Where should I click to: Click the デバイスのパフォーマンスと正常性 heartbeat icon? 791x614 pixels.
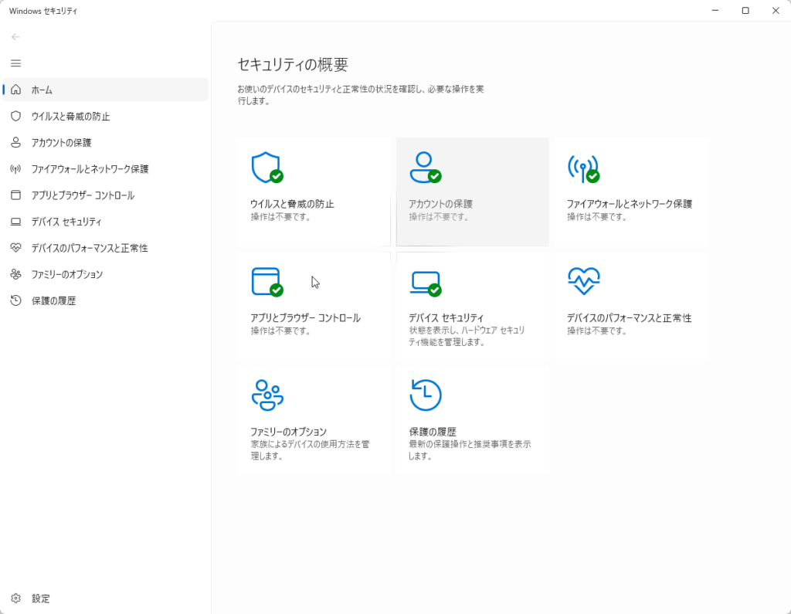(x=585, y=280)
